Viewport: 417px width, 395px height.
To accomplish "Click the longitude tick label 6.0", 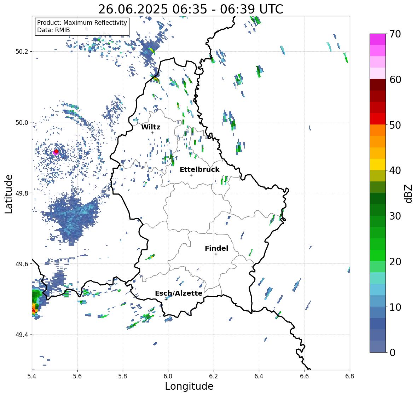I will click(168, 376).
